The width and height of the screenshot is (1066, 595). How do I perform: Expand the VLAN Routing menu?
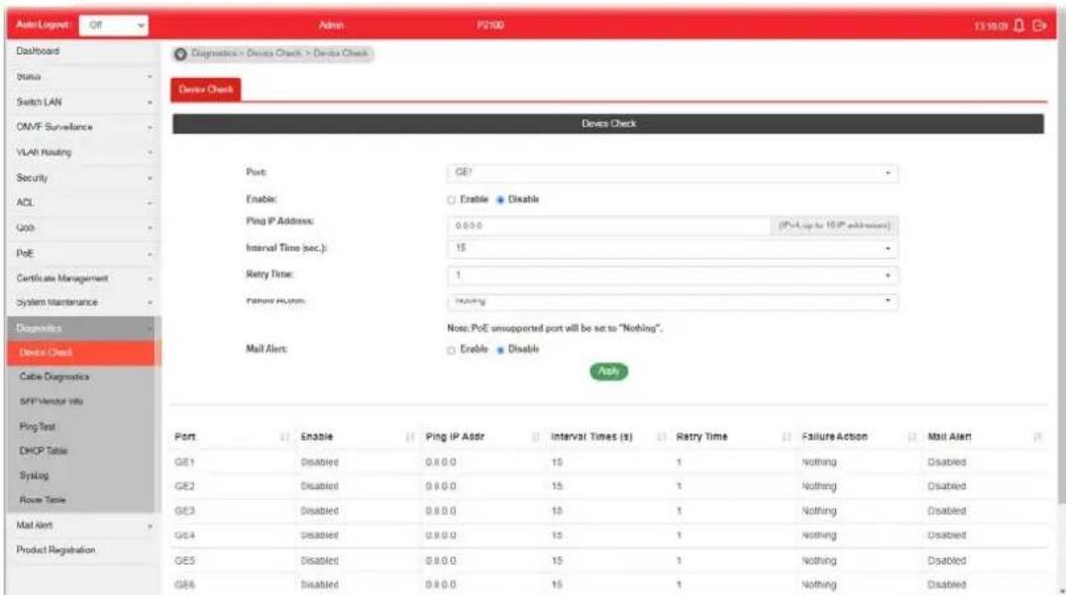coord(83,152)
